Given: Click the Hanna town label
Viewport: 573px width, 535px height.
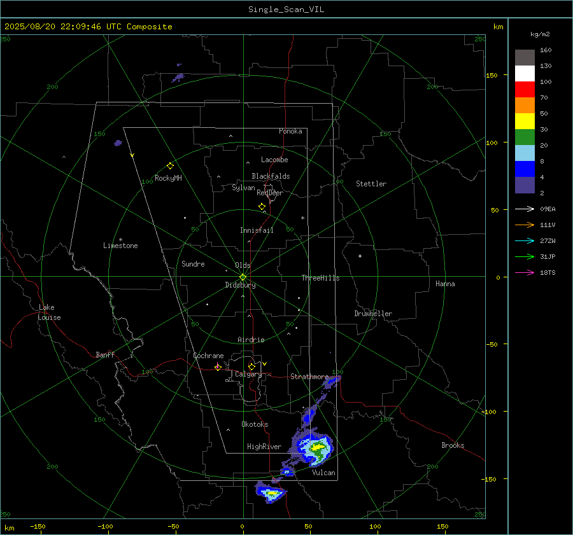Looking at the screenshot, I should pos(445,284).
